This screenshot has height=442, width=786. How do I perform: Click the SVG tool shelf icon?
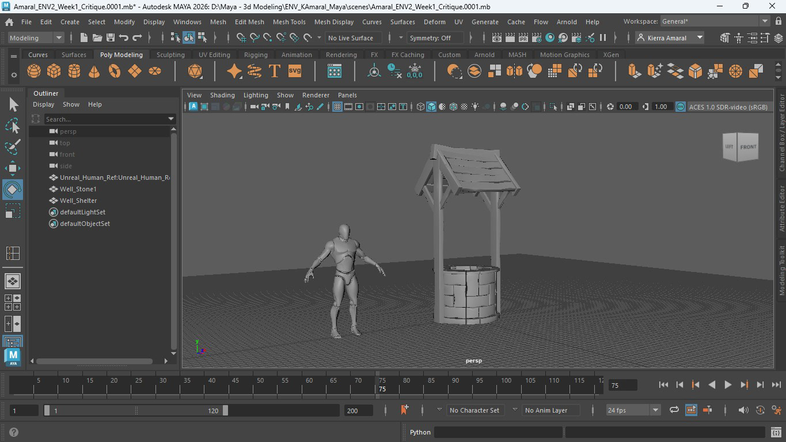pyautogui.click(x=295, y=71)
